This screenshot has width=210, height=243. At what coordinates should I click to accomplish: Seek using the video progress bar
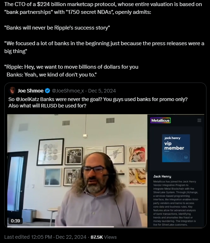pyautogui.click(x=106, y=227)
